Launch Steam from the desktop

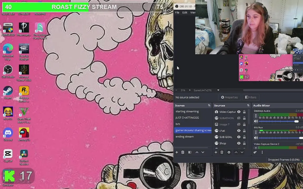click(x=8, y=92)
